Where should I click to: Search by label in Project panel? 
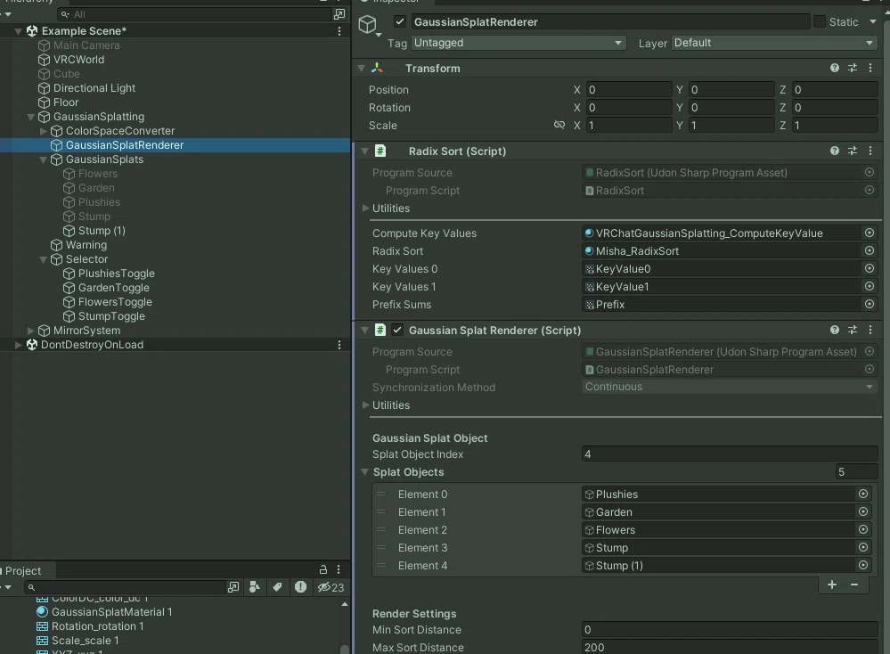coord(277,587)
